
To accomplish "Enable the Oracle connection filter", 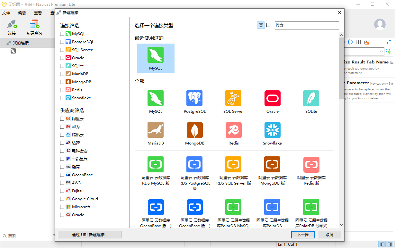I will point(62,58).
